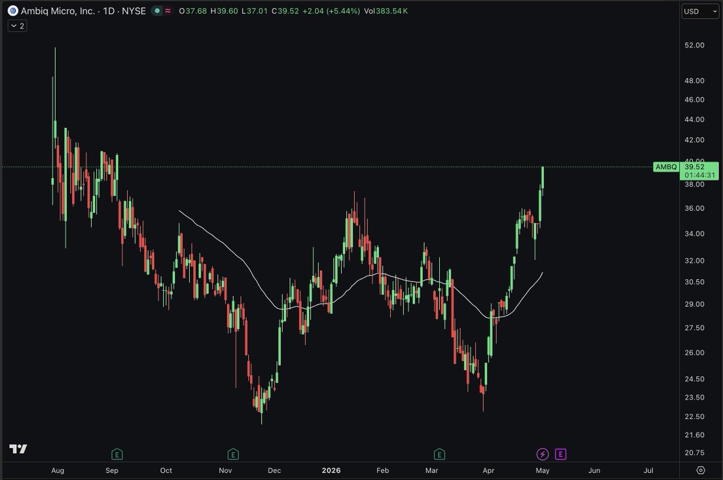The width and height of the screenshot is (723, 480).
Task: Click the 36.00 price axis label
Action: coord(695,208)
